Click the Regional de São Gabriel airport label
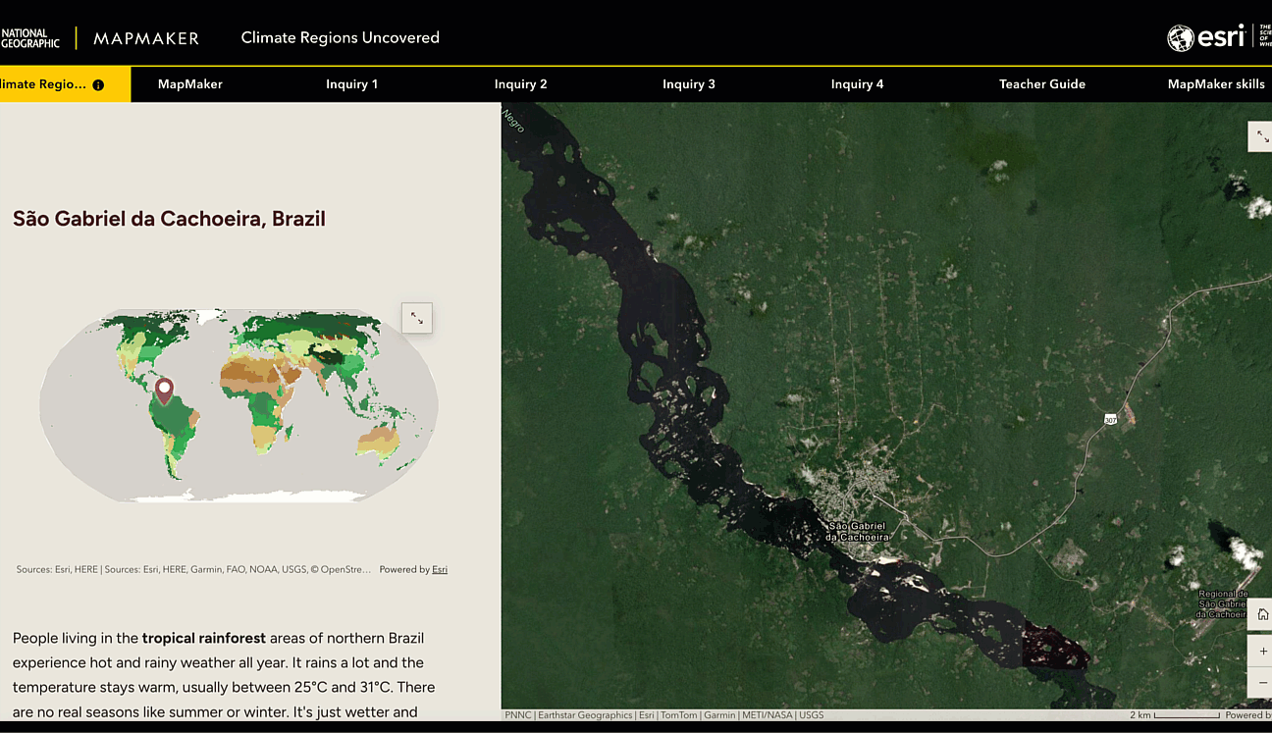1272x733 pixels. tap(1222, 603)
